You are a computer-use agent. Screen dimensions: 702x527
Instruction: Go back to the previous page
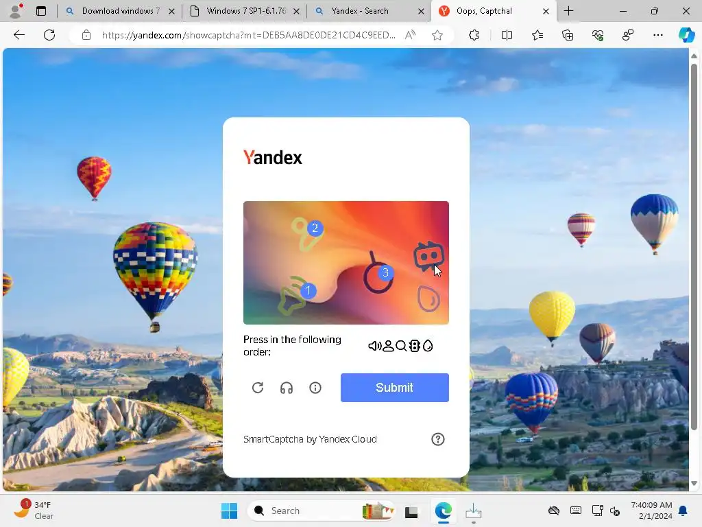click(x=19, y=35)
